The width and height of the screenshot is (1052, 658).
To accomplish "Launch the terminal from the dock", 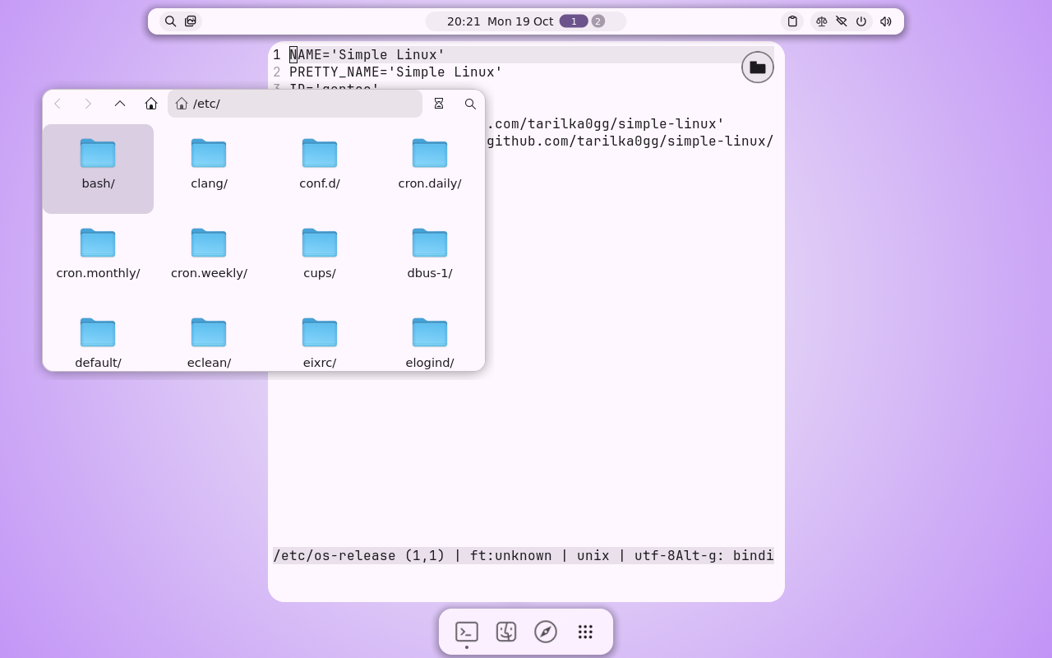I will click(x=467, y=632).
